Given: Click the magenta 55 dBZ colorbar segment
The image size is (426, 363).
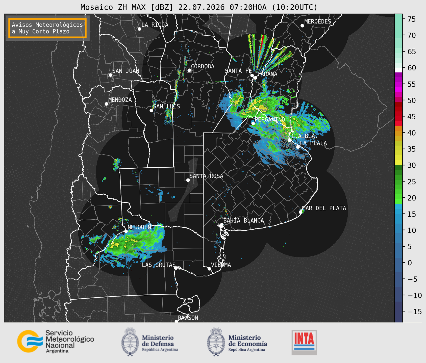Looking at the screenshot, I should click(x=398, y=84).
